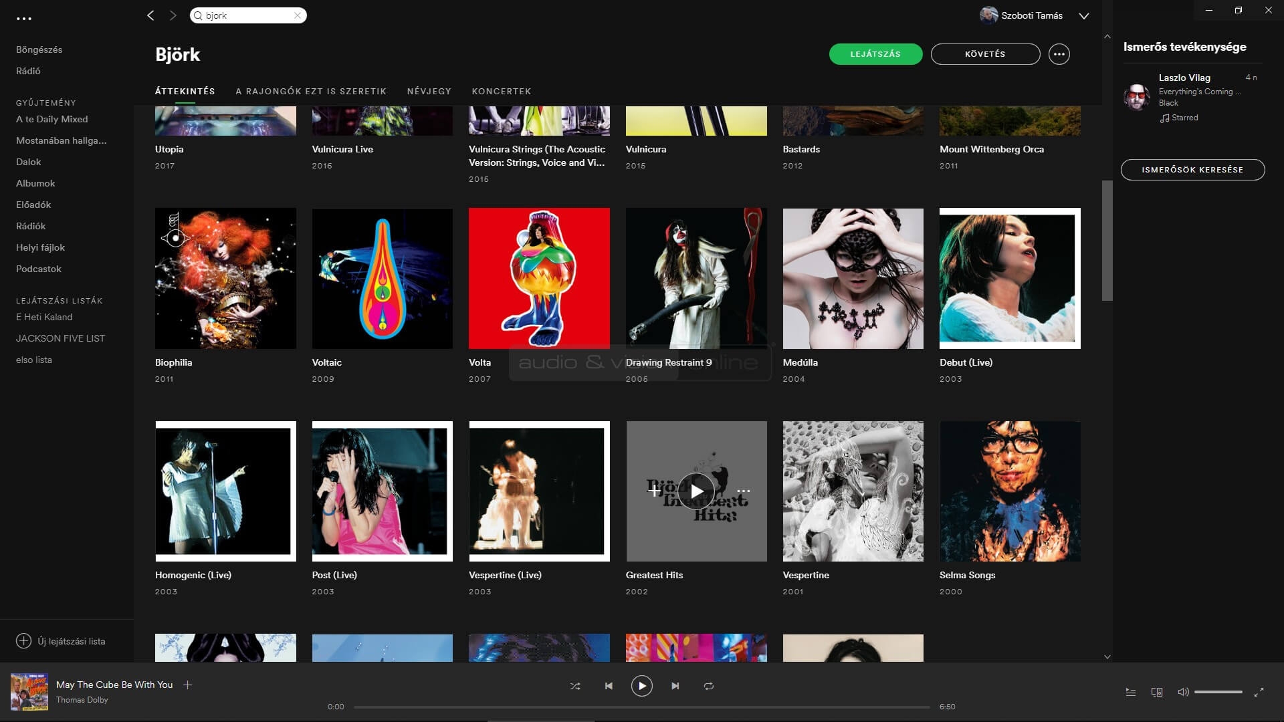This screenshot has height=722, width=1284.
Task: Switch to the ÁTTEKINTÉS tab
Action: click(185, 91)
